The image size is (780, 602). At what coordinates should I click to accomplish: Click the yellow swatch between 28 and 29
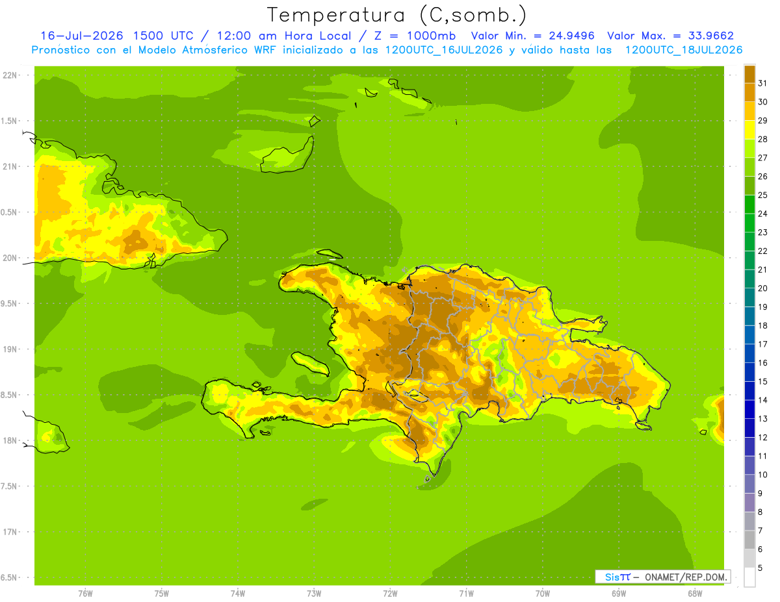[749, 129]
